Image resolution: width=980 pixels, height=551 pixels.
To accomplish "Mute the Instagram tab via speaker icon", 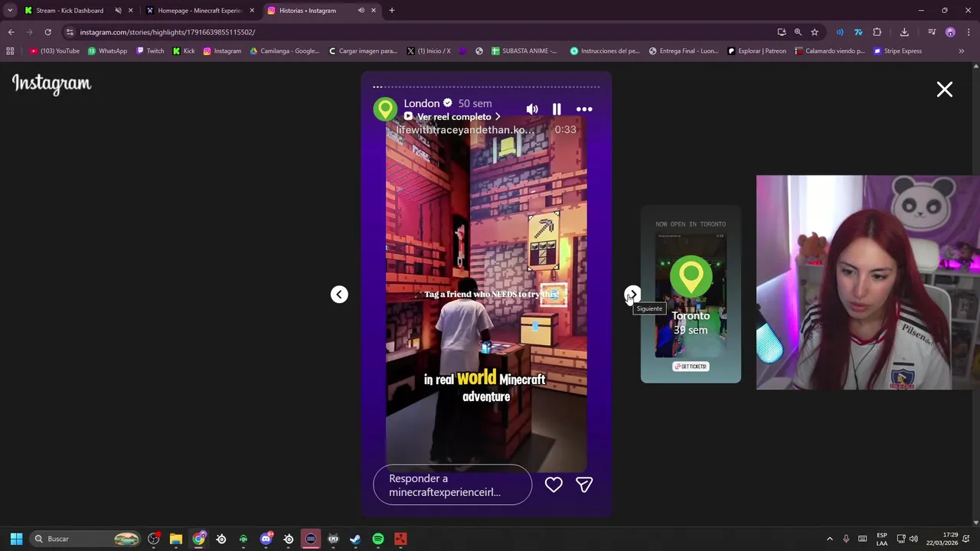I will click(x=361, y=11).
